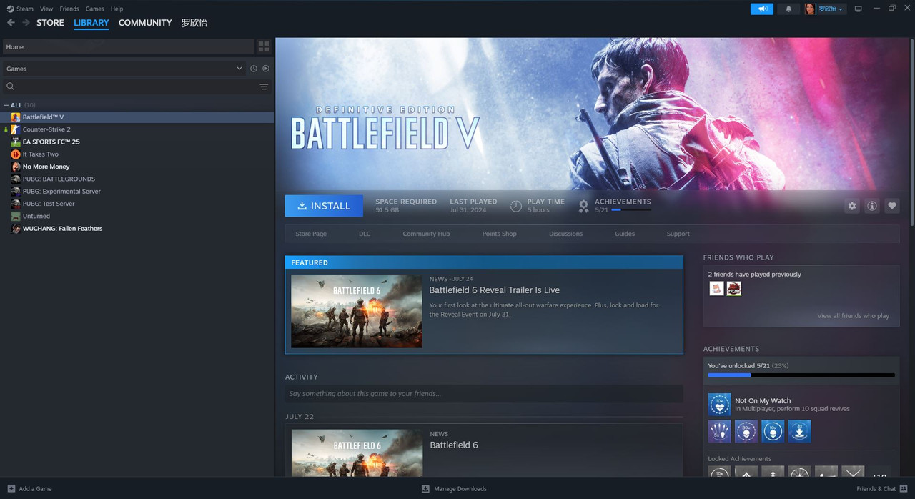This screenshot has width=915, height=499.
Task: Open the 罗欣怡 profile tab
Action: (194, 23)
